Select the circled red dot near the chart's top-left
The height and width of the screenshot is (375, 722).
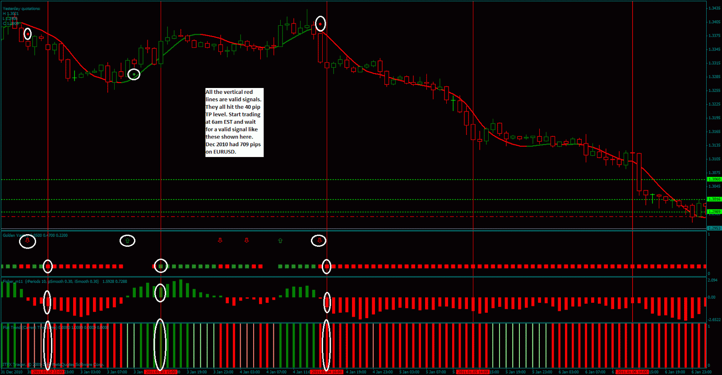[x=28, y=34]
